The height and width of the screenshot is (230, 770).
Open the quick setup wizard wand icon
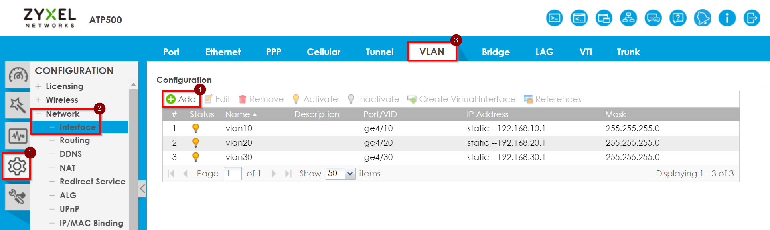[18, 106]
